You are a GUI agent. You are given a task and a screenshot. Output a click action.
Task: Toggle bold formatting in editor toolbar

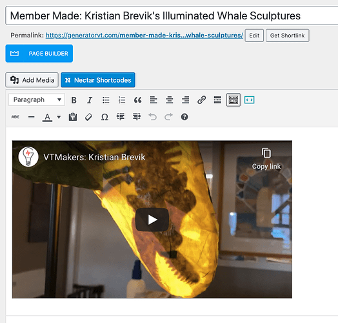(x=74, y=100)
